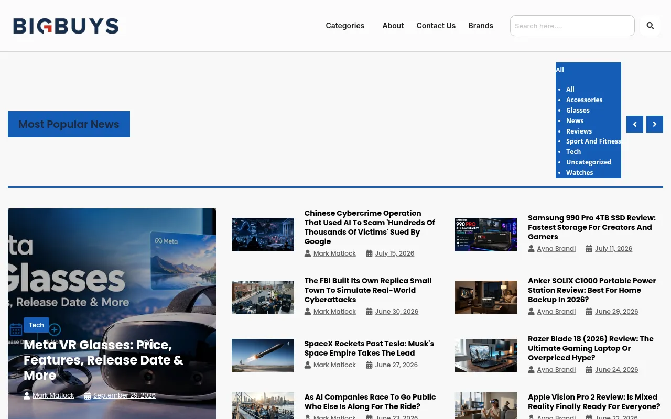Click calendar icon next to June 30, 2026
This screenshot has height=419, width=671.
[x=369, y=312]
